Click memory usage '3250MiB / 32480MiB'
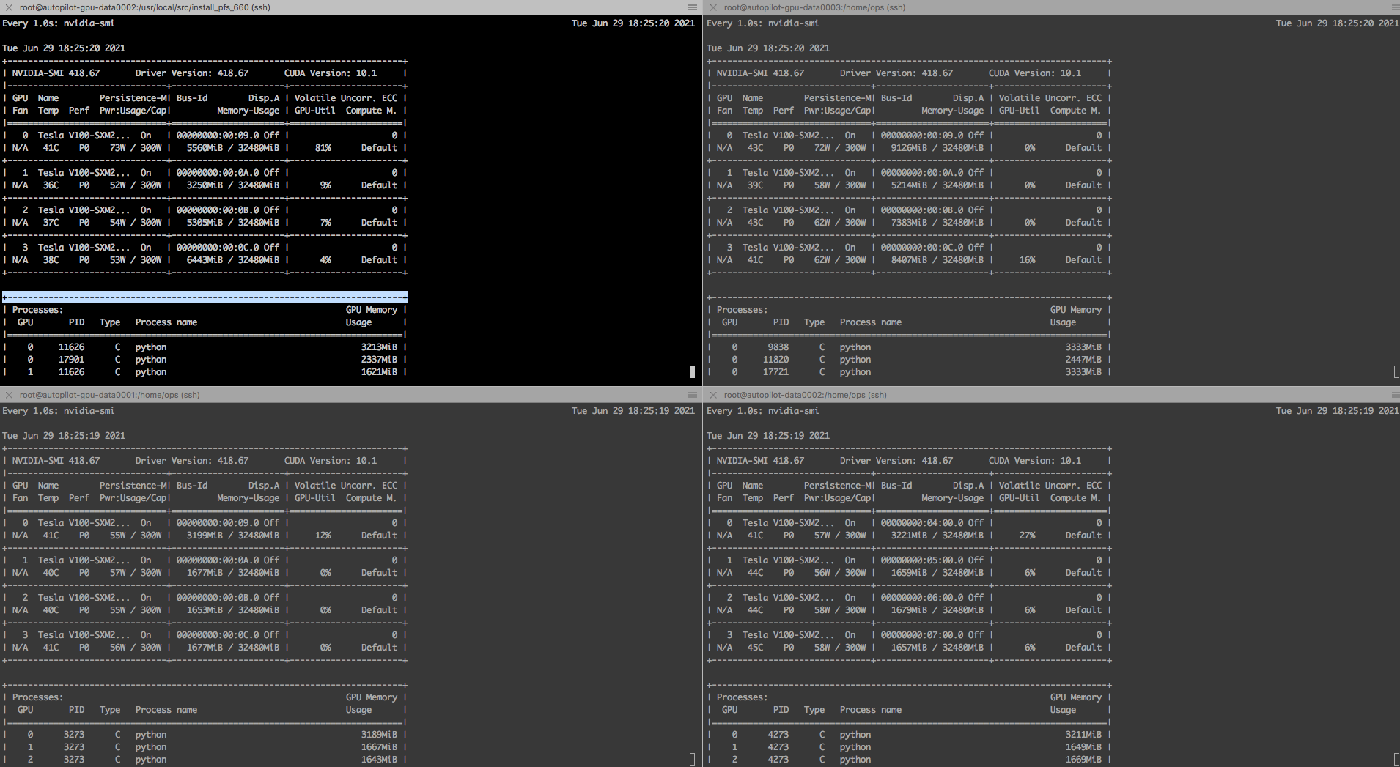The width and height of the screenshot is (1400, 767). [x=233, y=185]
